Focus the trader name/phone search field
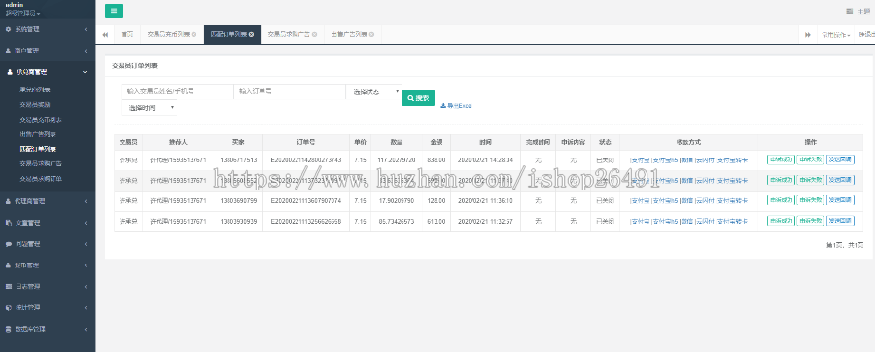 click(177, 91)
